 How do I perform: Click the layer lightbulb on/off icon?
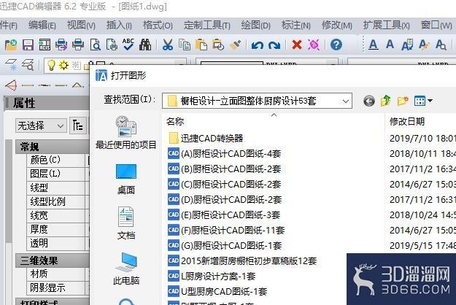tap(51, 65)
